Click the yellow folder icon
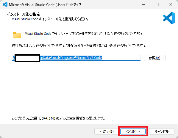Image resolution: width=178 pixels, height=138 pixels. click(17, 35)
